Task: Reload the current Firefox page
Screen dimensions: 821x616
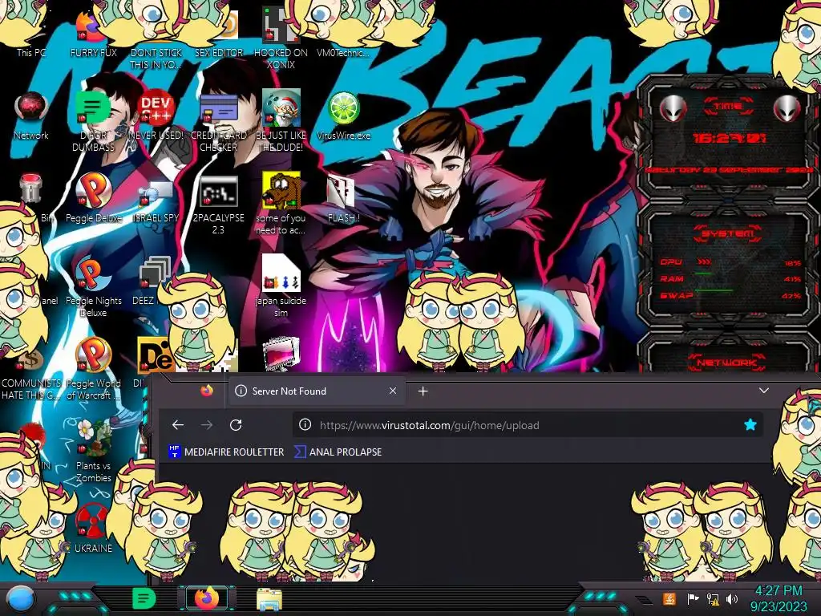Action: pyautogui.click(x=236, y=425)
